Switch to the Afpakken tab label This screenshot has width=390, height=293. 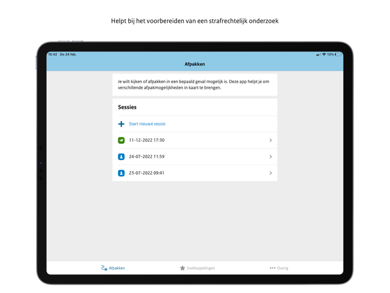(x=116, y=268)
